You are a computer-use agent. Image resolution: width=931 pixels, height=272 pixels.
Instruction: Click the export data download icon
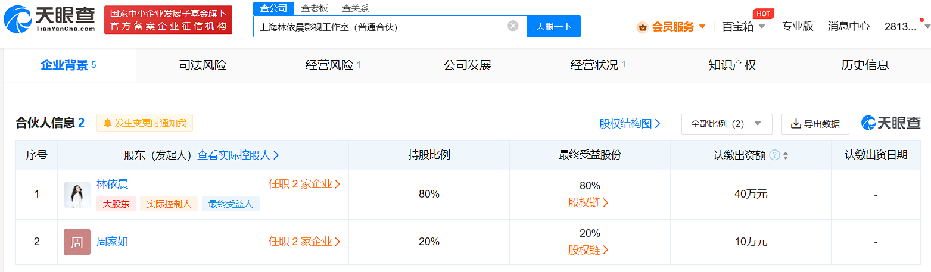coord(796,124)
